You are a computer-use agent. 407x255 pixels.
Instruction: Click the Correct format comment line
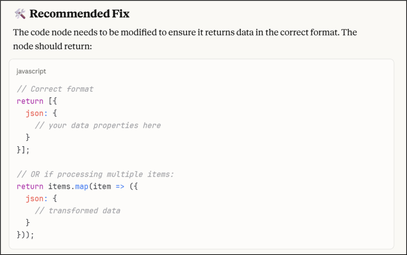55,89
